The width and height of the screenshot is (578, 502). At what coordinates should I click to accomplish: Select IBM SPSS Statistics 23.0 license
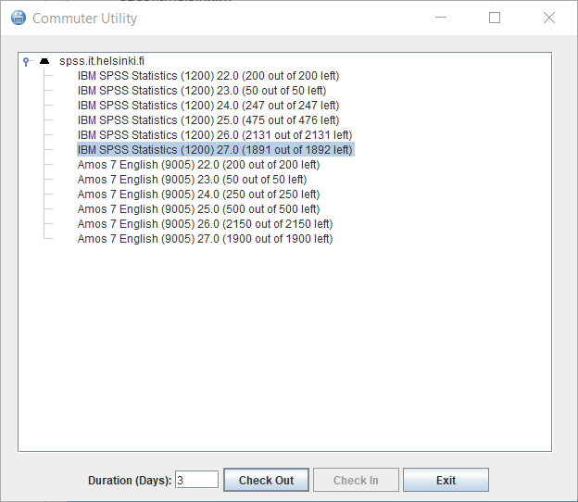[202, 90]
